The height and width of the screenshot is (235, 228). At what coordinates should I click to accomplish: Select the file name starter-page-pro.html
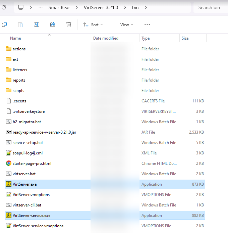tap(32, 163)
